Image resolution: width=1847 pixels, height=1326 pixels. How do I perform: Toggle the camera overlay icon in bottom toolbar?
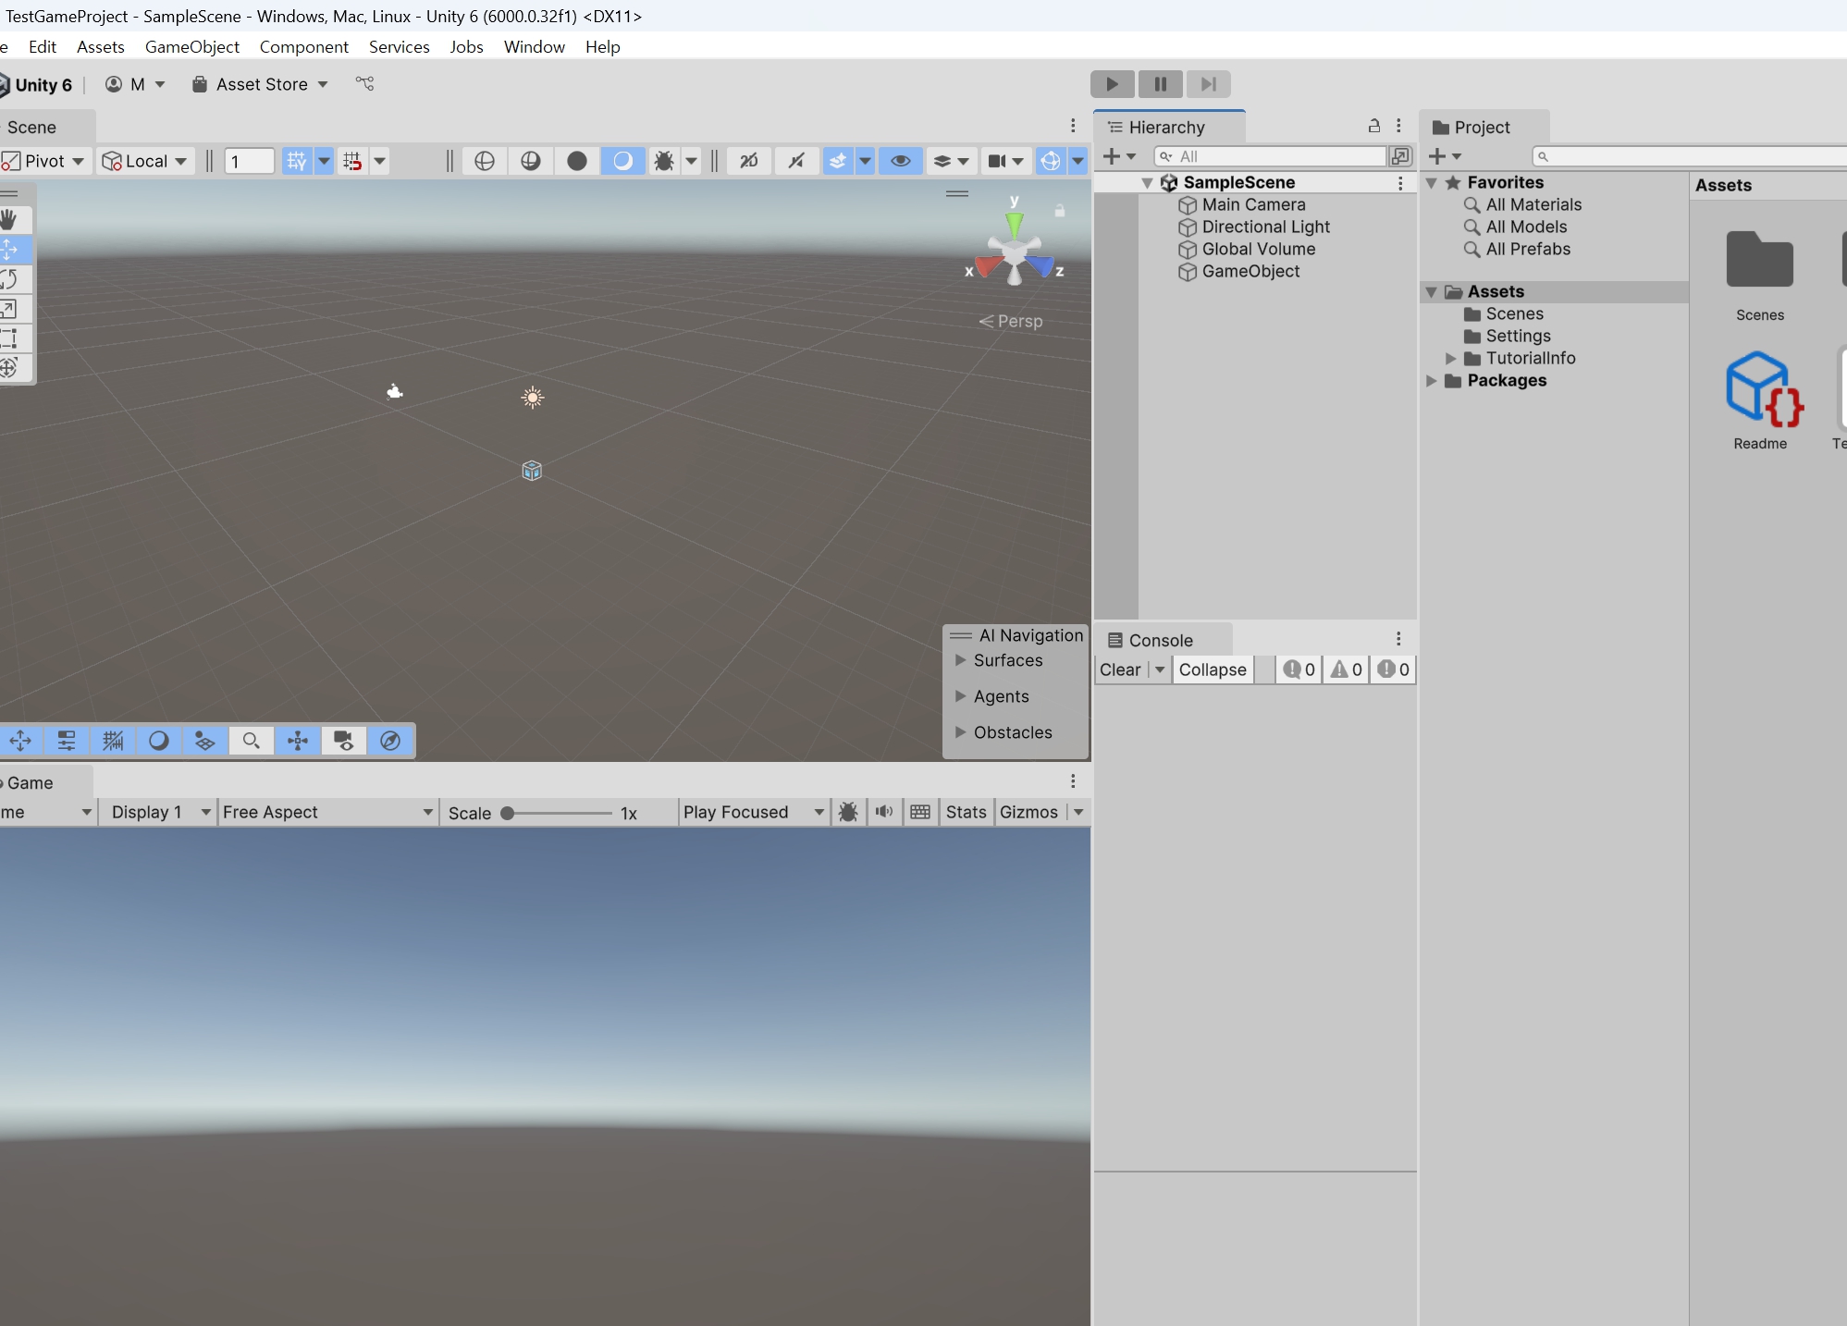pyautogui.click(x=343, y=741)
